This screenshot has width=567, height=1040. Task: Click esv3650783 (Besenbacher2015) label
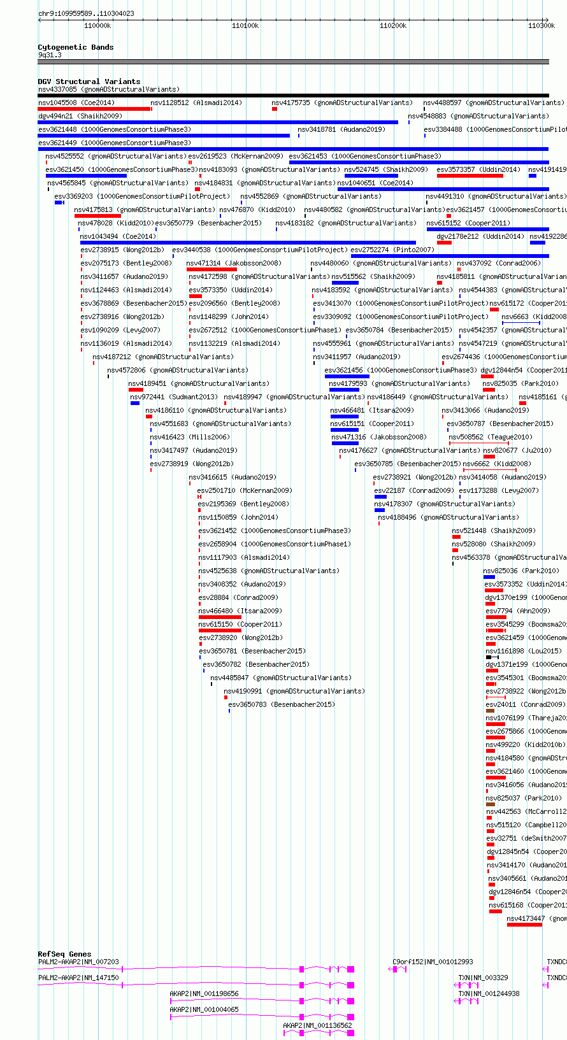coord(282,704)
